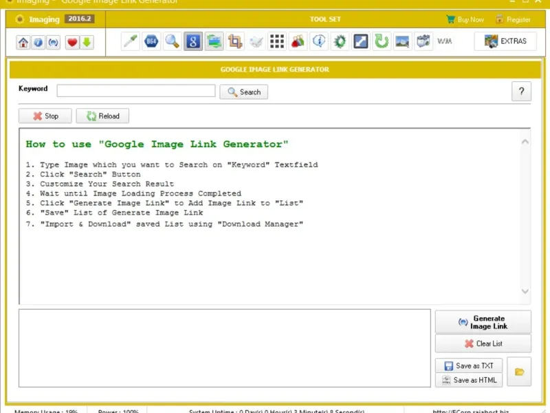Click the Buy Now link

465,20
